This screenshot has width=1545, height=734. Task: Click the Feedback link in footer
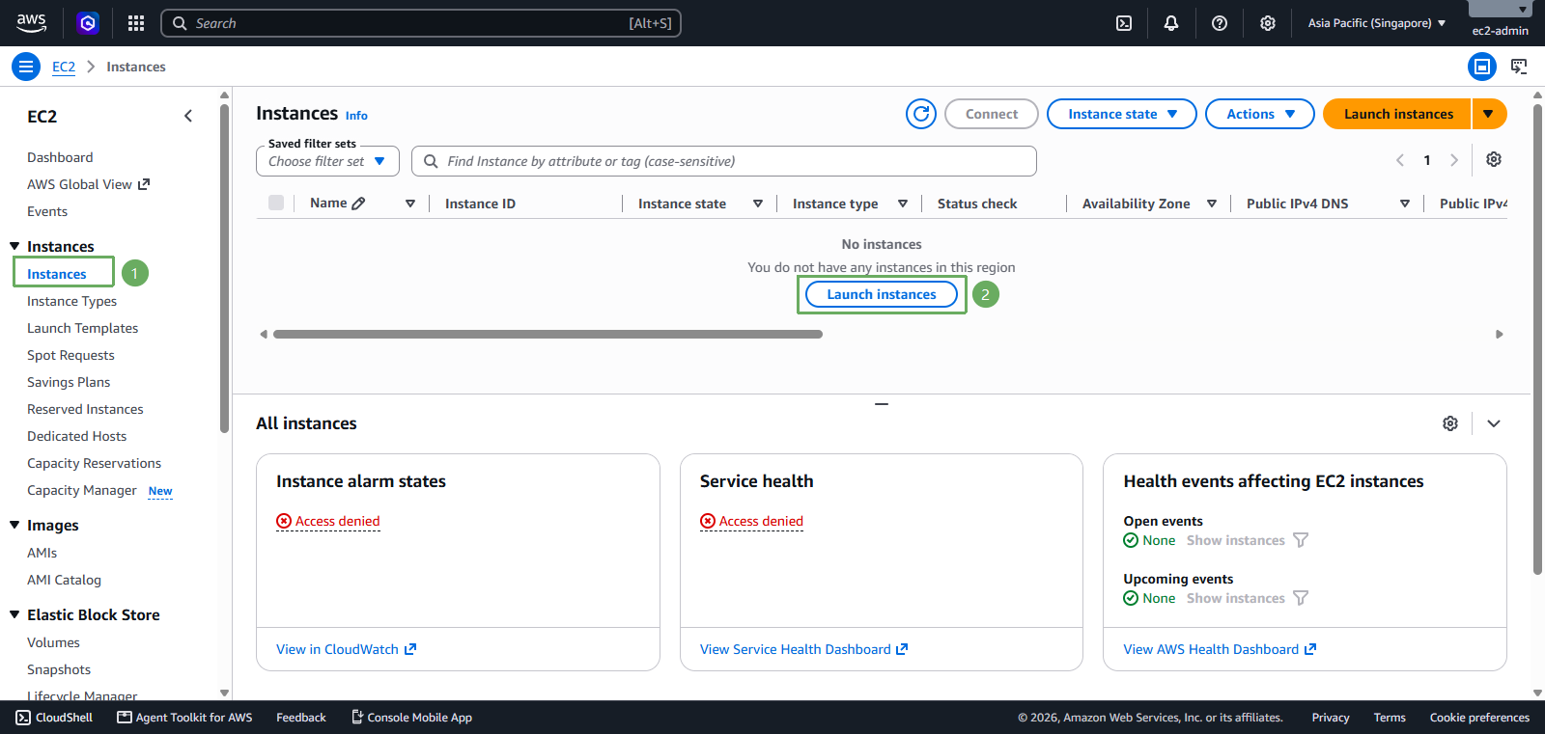[x=301, y=718]
